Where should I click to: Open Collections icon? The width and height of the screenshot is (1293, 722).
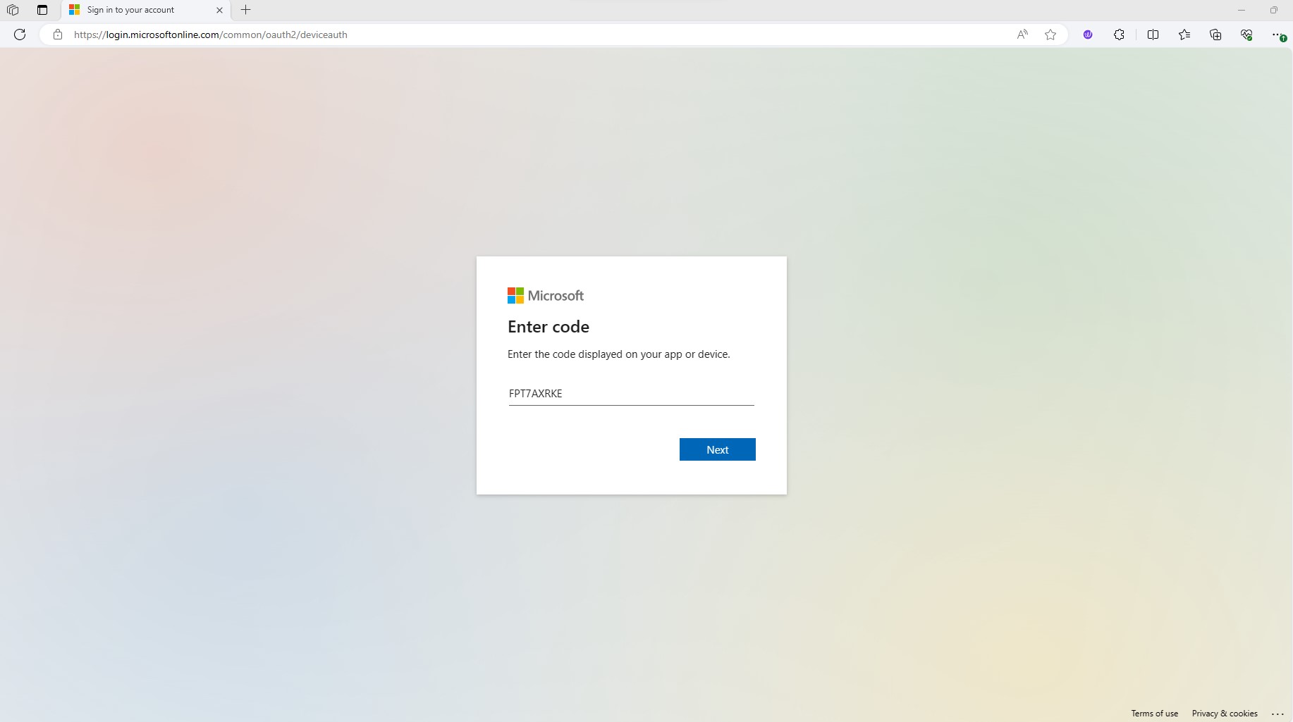click(x=1215, y=35)
